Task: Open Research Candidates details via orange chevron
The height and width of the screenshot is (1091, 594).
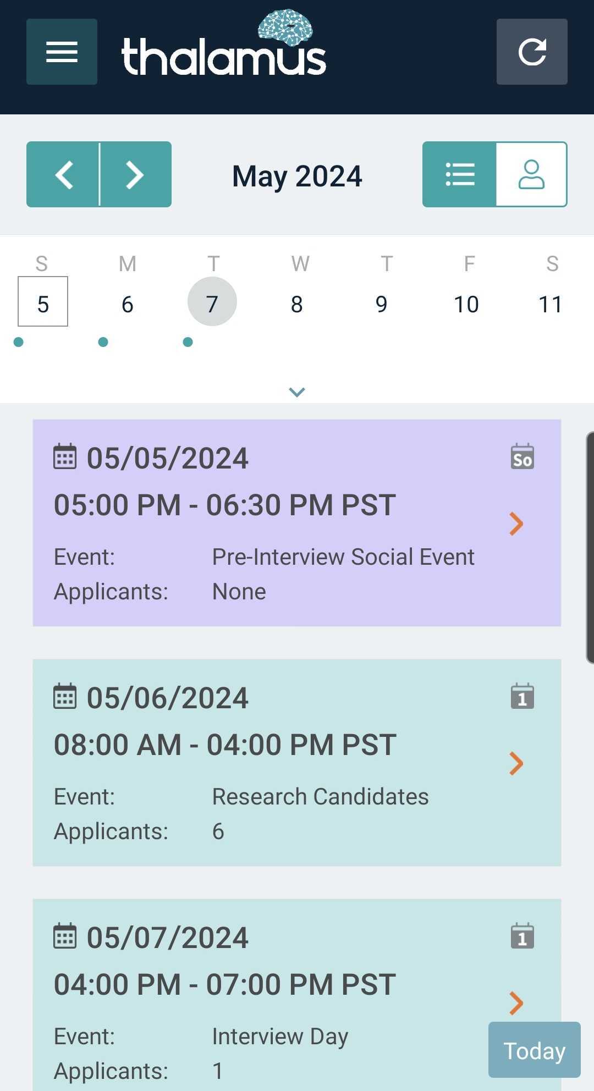Action: click(x=516, y=764)
